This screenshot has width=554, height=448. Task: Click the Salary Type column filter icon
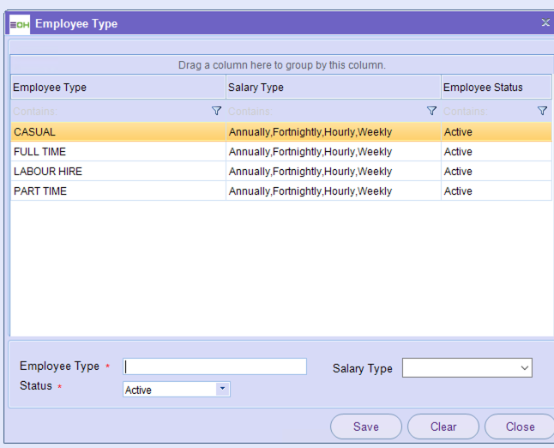431,112
